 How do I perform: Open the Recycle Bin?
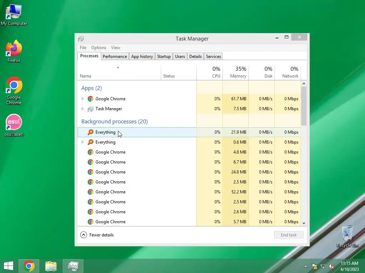(347, 236)
